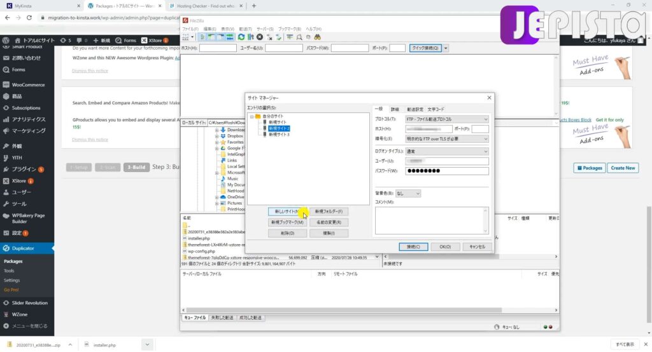Click the green refresh file lists icon
Viewport: 652px width, 352px height.
(241, 37)
